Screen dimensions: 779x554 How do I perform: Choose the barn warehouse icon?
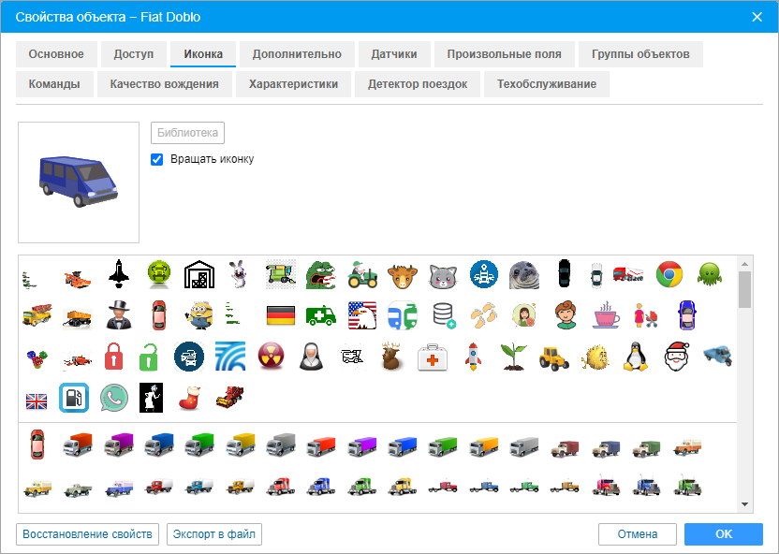199,274
